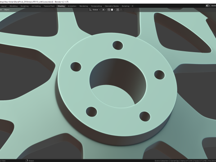Viewport: 216px width, 162px height.
Task: Switch to the Modeling workspace tab
Action: [x=13, y=6]
